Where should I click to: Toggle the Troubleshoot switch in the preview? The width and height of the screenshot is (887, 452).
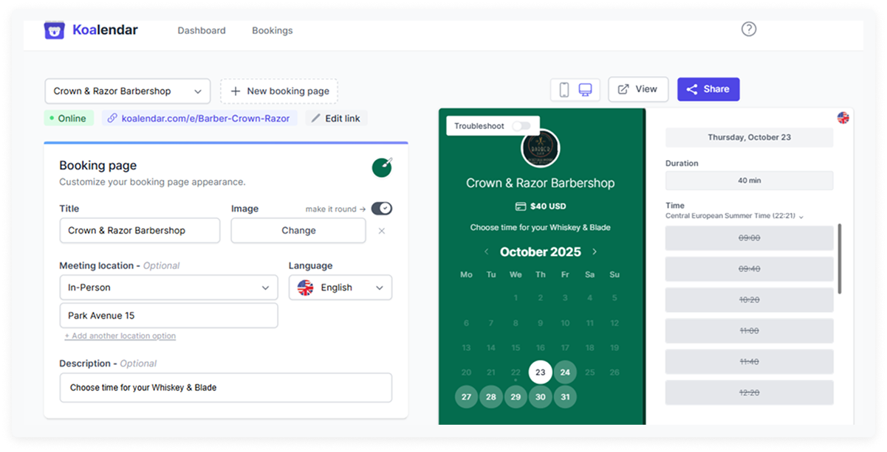522,126
